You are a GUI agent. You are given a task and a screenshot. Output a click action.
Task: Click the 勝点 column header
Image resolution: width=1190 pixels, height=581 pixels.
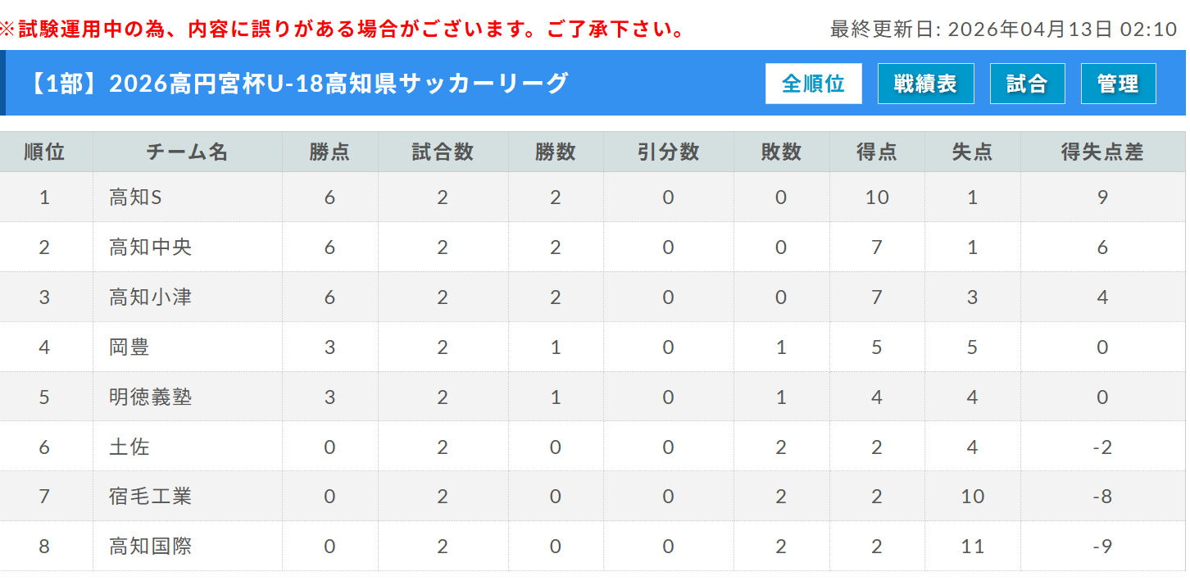pos(329,152)
